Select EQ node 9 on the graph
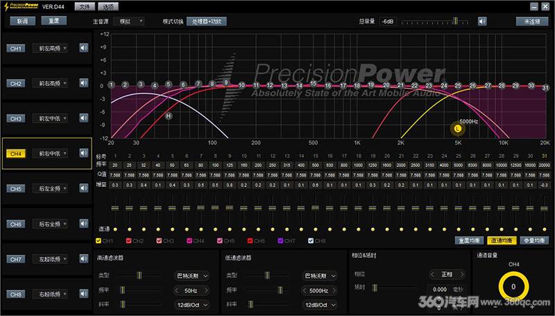Image resolution: width=555 pixels, height=316 pixels. click(226, 82)
